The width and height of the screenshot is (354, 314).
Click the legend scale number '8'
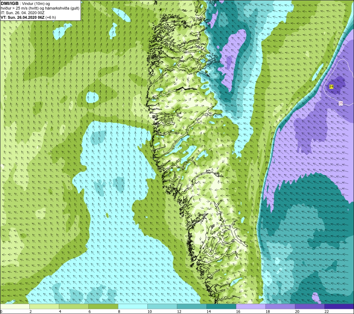(x=119, y=312)
